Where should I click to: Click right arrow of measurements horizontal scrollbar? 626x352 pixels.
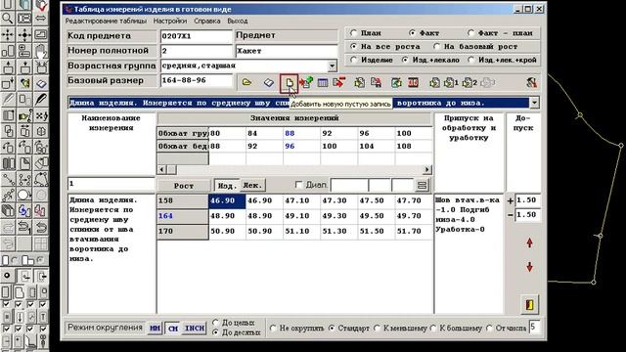(x=427, y=169)
